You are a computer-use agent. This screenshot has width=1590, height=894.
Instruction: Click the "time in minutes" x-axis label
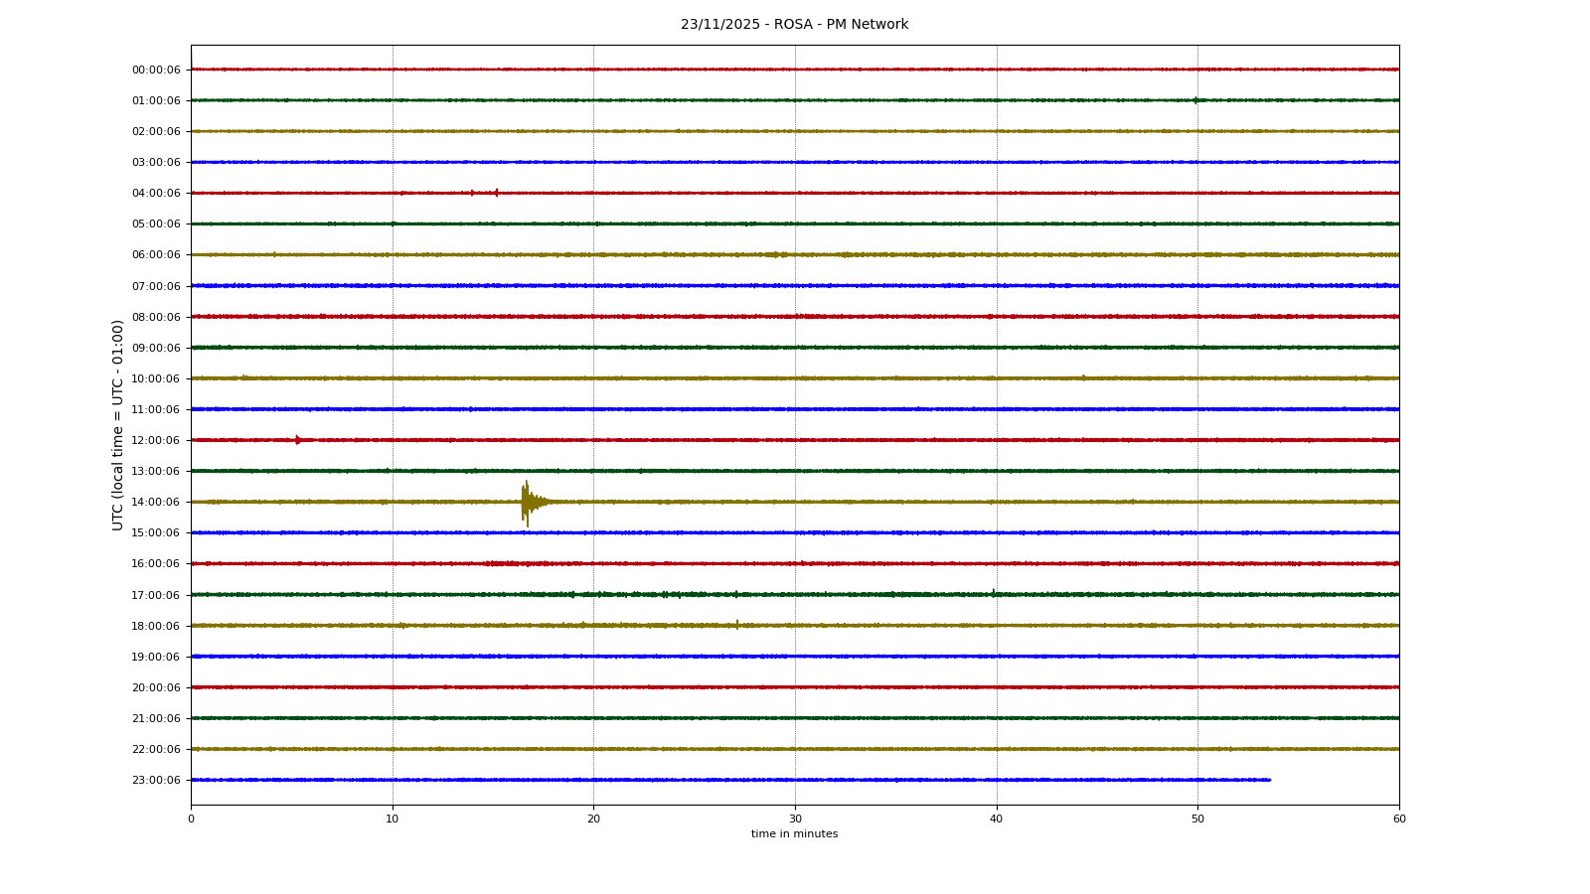coord(794,834)
